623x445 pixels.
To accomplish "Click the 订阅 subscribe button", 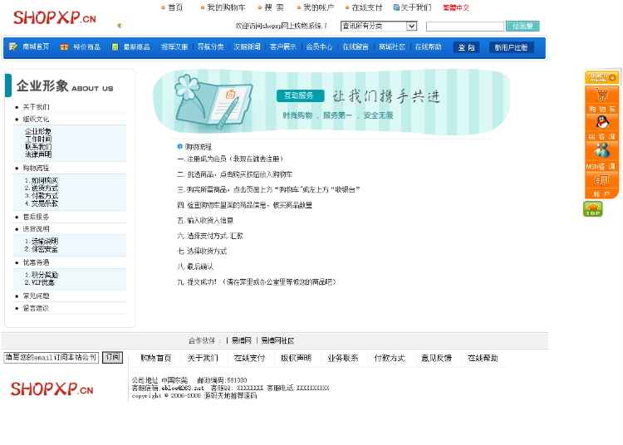I will click(x=112, y=357).
